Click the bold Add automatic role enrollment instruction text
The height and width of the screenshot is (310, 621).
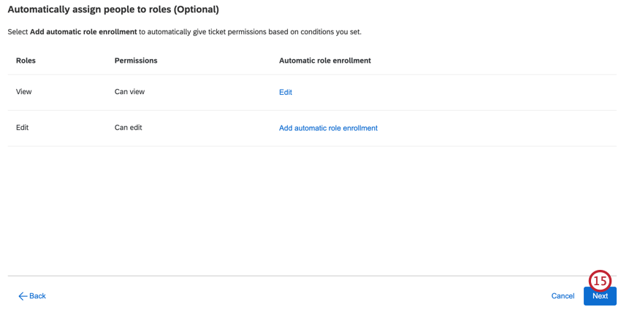click(83, 32)
